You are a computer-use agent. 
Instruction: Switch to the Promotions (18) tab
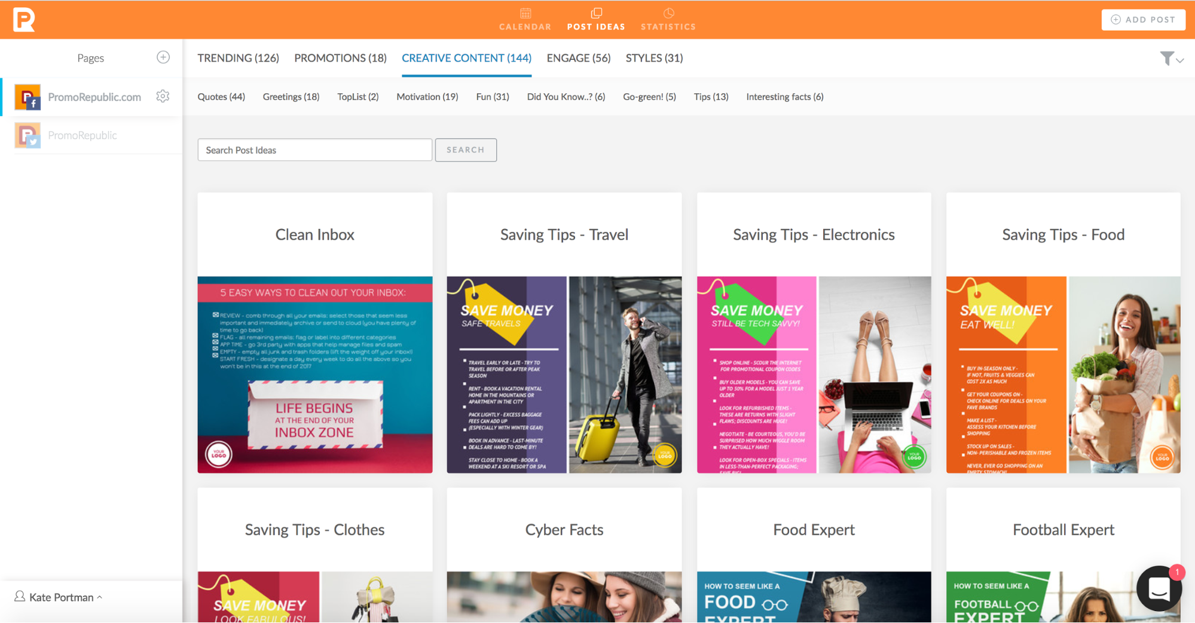click(x=340, y=58)
